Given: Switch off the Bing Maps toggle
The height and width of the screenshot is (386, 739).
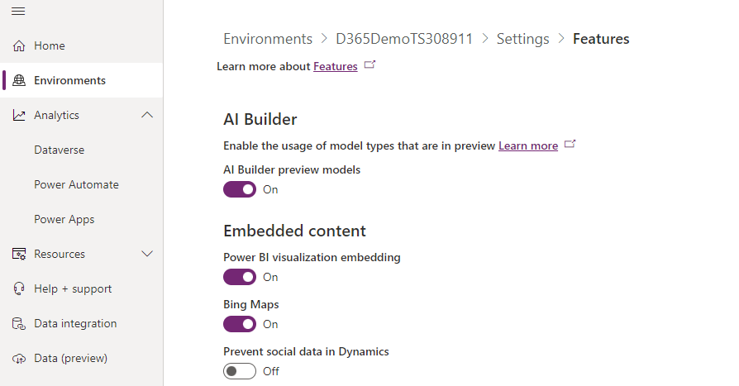Looking at the screenshot, I should click(x=240, y=324).
